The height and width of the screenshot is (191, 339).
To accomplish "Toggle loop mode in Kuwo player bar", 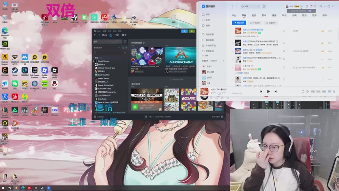I will (x=303, y=92).
